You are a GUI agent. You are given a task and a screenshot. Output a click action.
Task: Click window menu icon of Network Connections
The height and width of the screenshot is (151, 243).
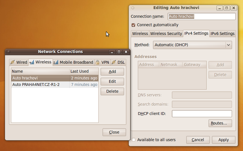pos(9,52)
